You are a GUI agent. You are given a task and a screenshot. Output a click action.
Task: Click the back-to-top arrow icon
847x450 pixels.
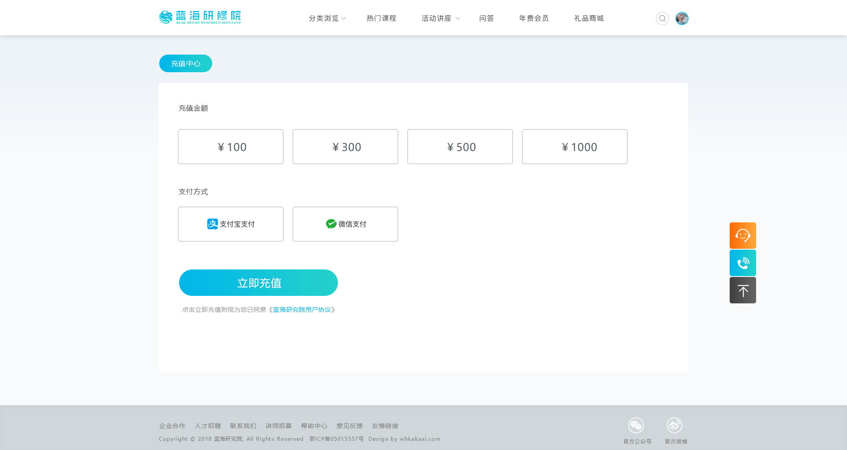point(742,290)
